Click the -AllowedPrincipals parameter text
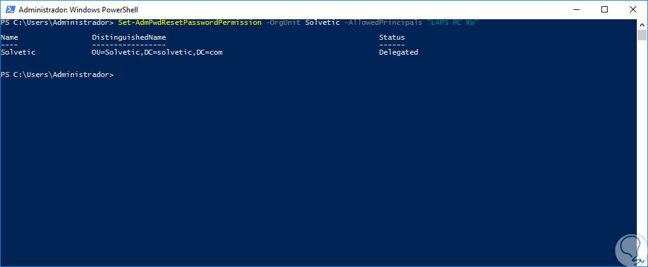 380,23
